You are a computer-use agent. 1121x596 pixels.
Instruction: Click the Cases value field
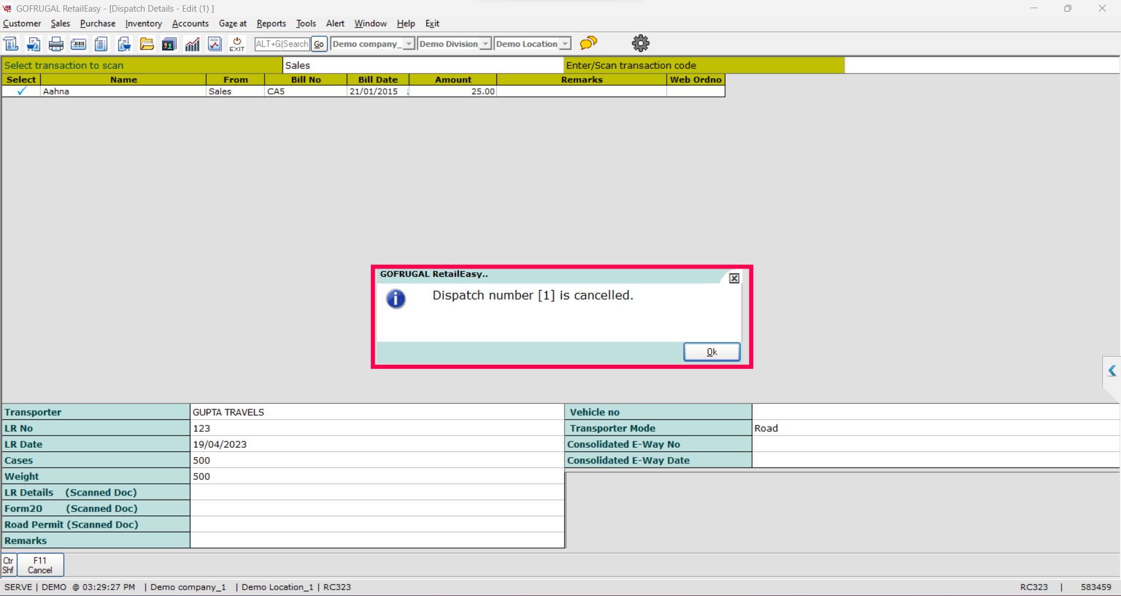[x=377, y=461]
